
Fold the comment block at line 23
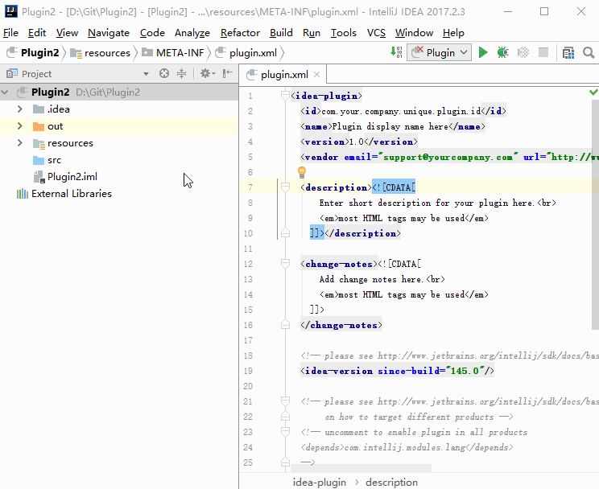click(285, 431)
